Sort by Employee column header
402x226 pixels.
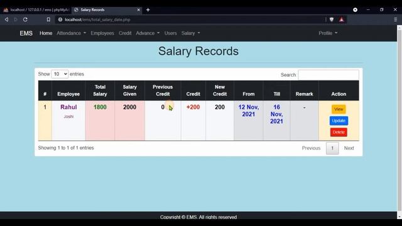coord(68,90)
